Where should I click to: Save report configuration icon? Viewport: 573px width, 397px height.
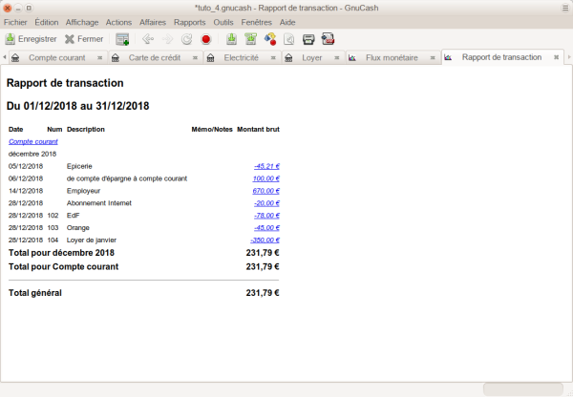250,39
